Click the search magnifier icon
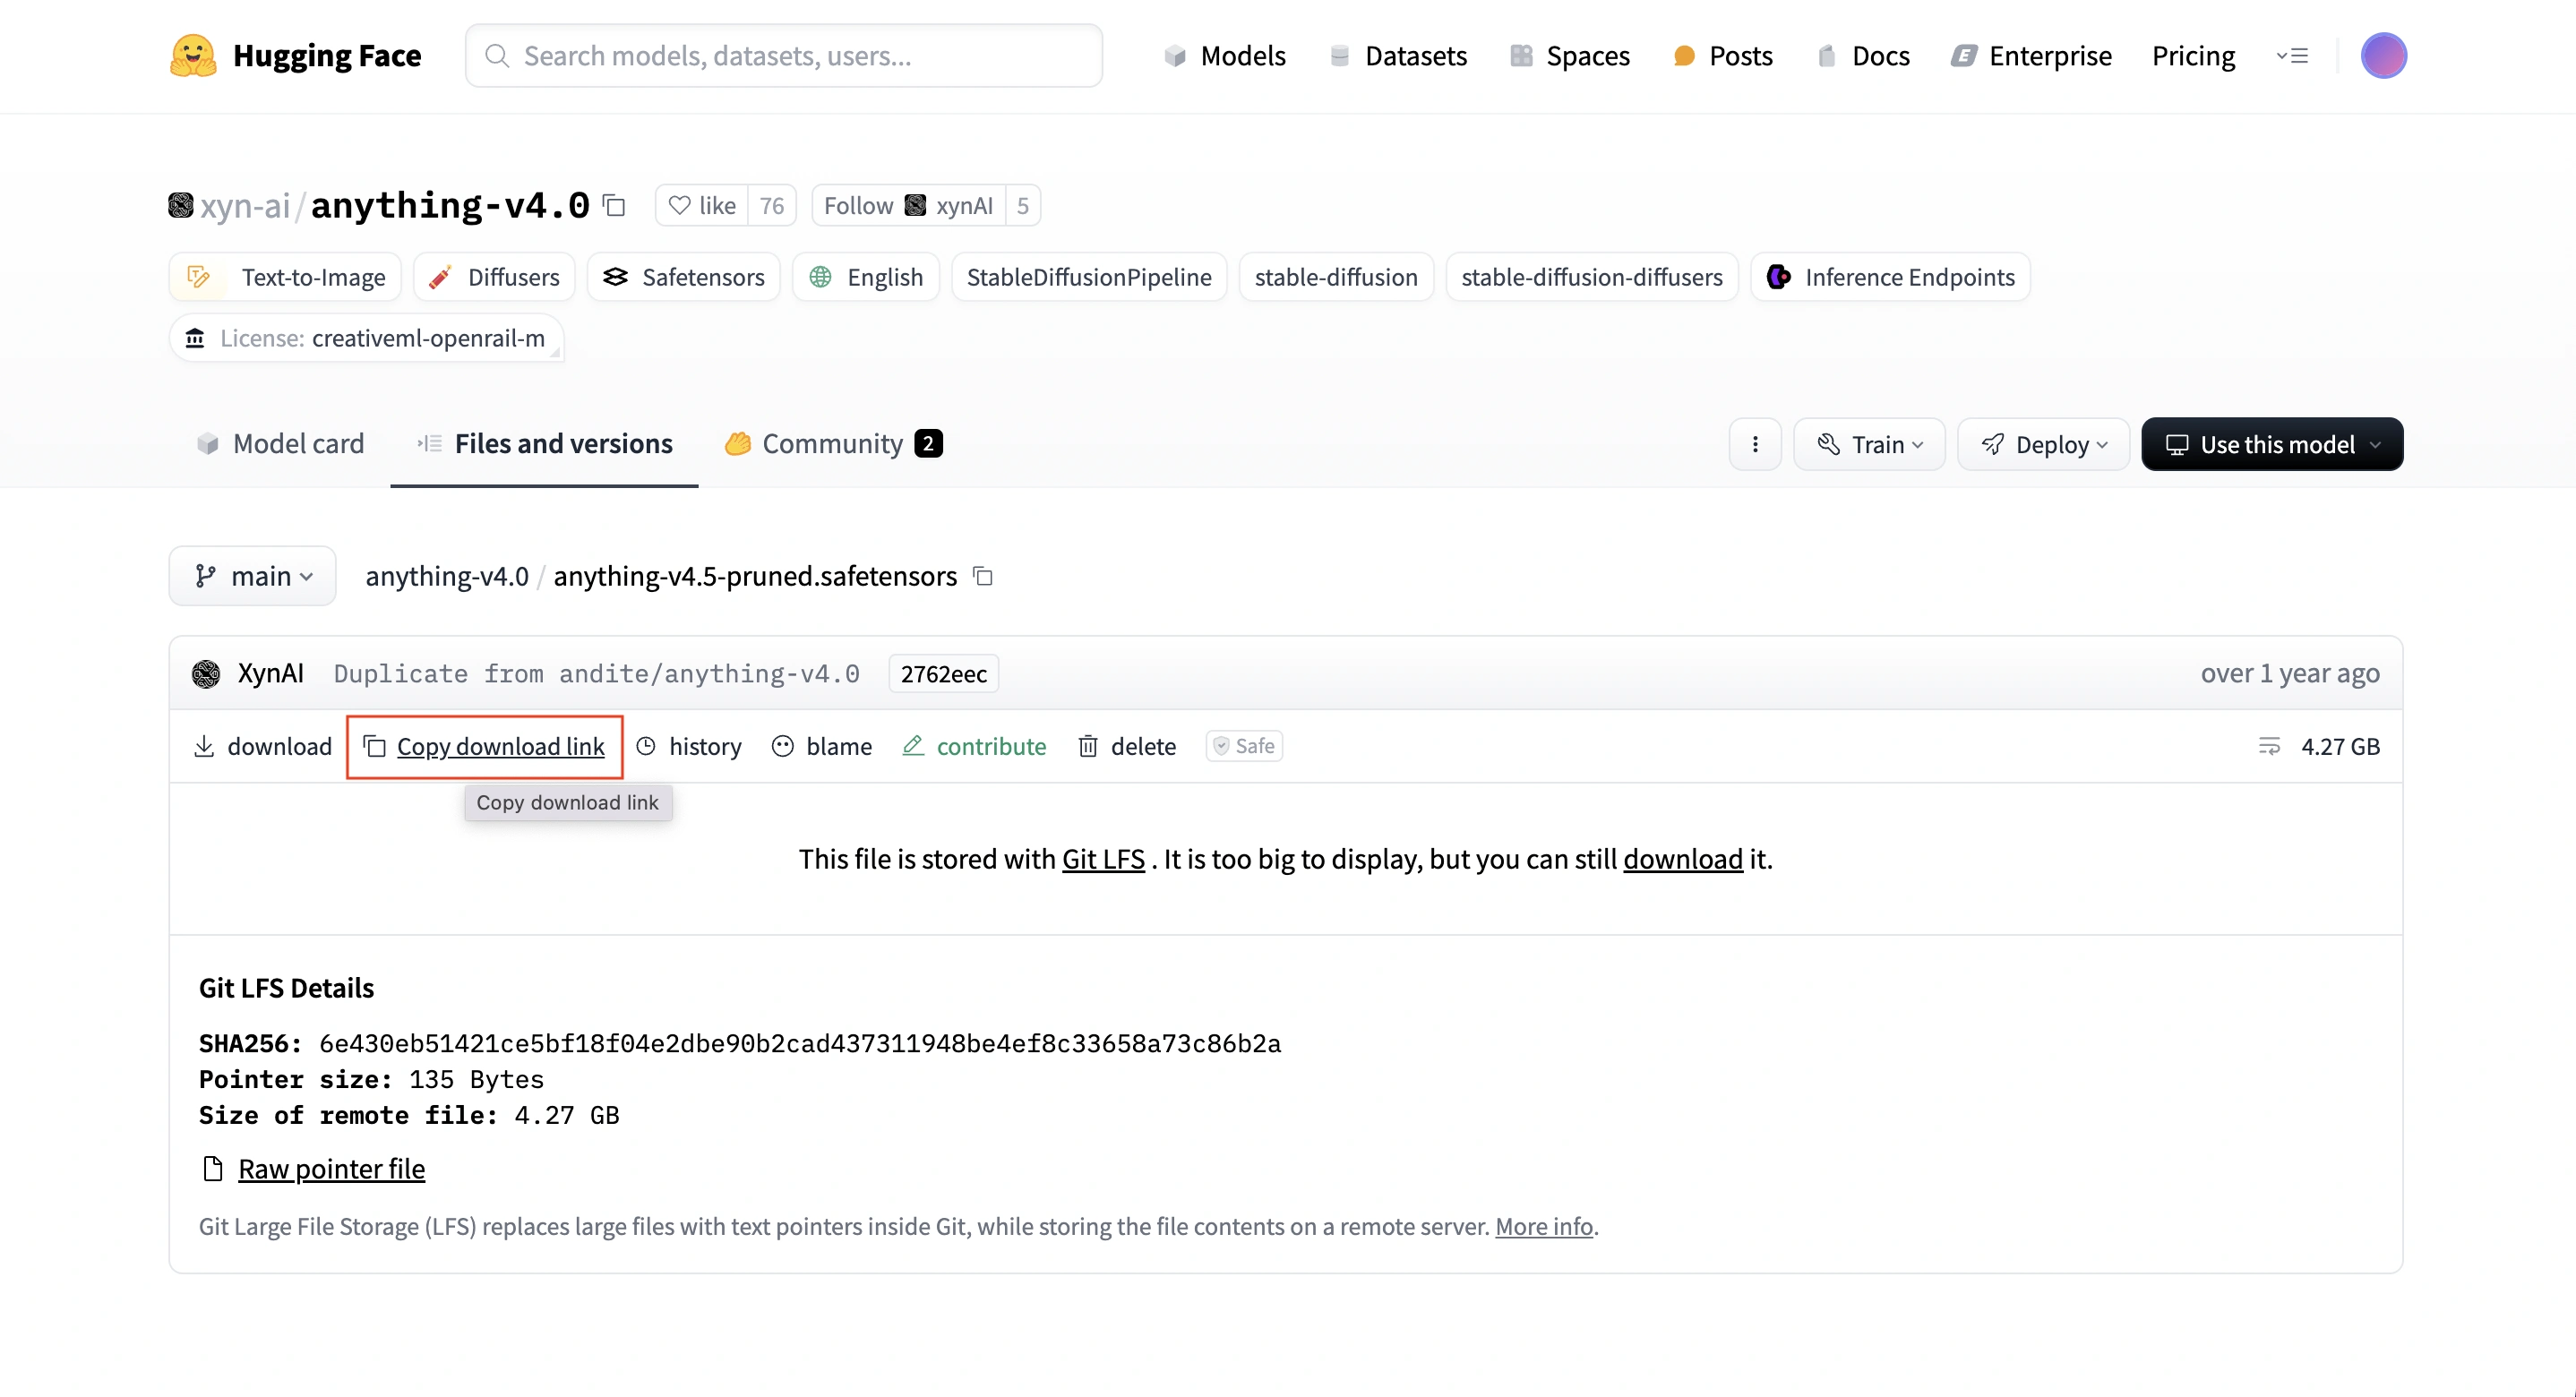The image size is (2576, 1397). [496, 56]
